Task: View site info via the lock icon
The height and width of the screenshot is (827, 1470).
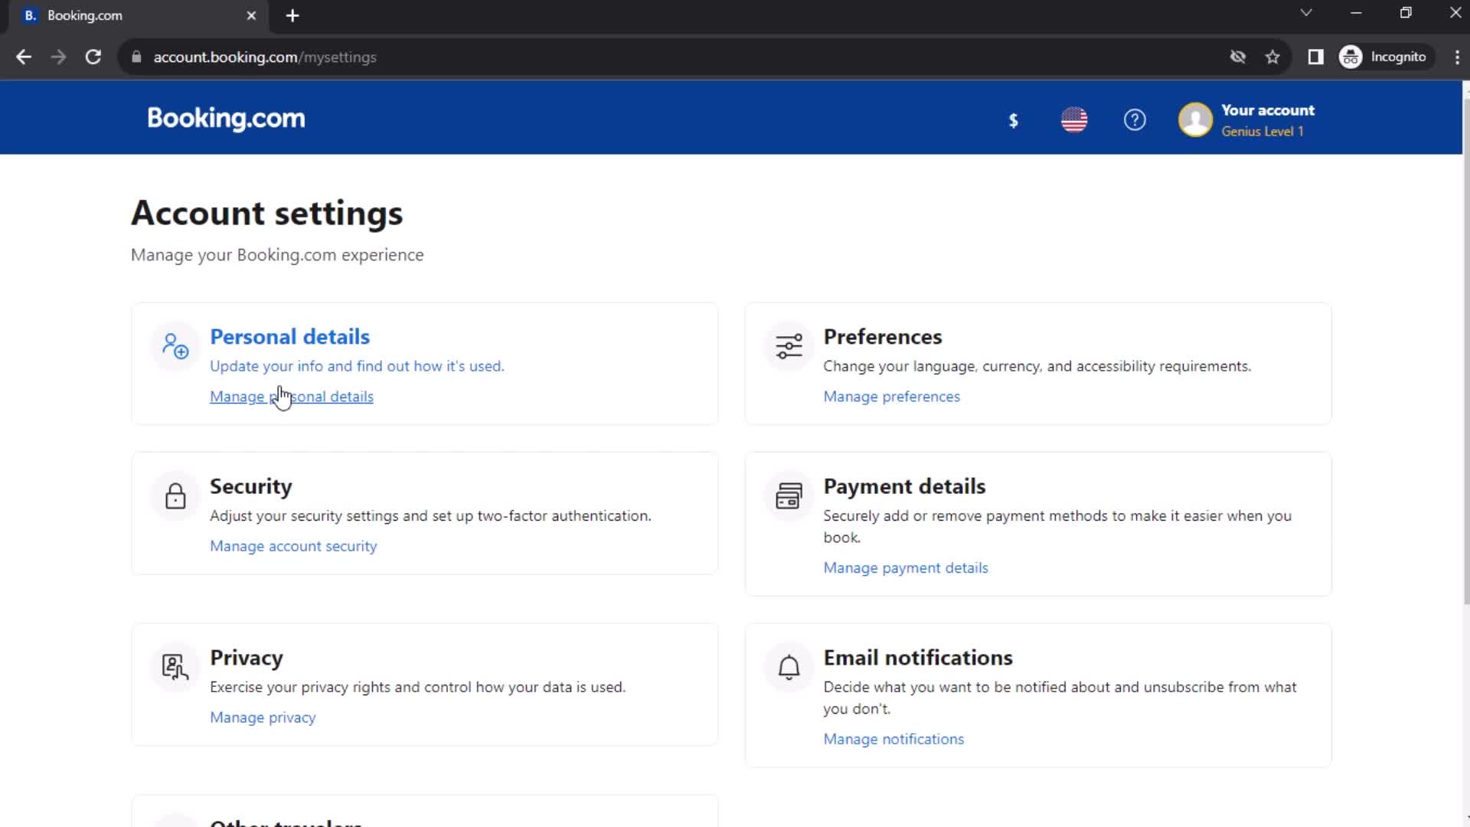Action: pyautogui.click(x=136, y=57)
